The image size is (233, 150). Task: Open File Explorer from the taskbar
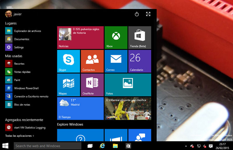(115, 146)
